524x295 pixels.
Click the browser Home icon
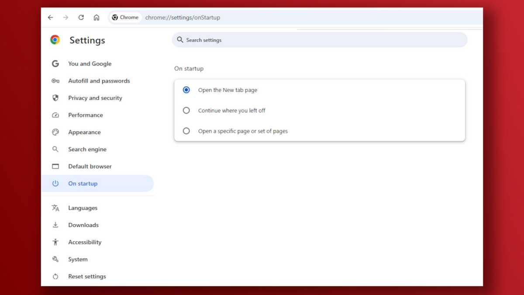(97, 17)
